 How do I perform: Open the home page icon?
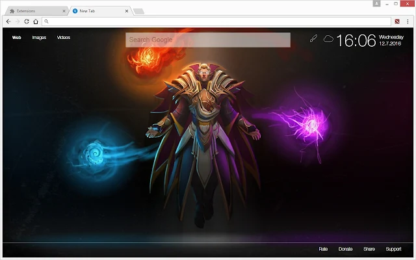point(36,21)
